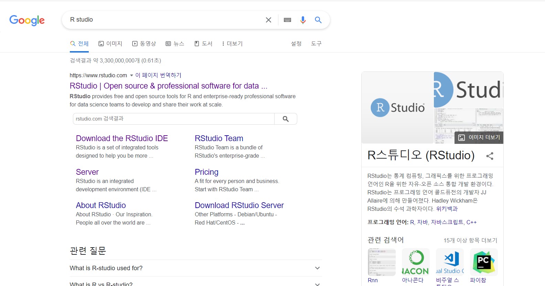Open RStudio Open source & professional software result

169,86
